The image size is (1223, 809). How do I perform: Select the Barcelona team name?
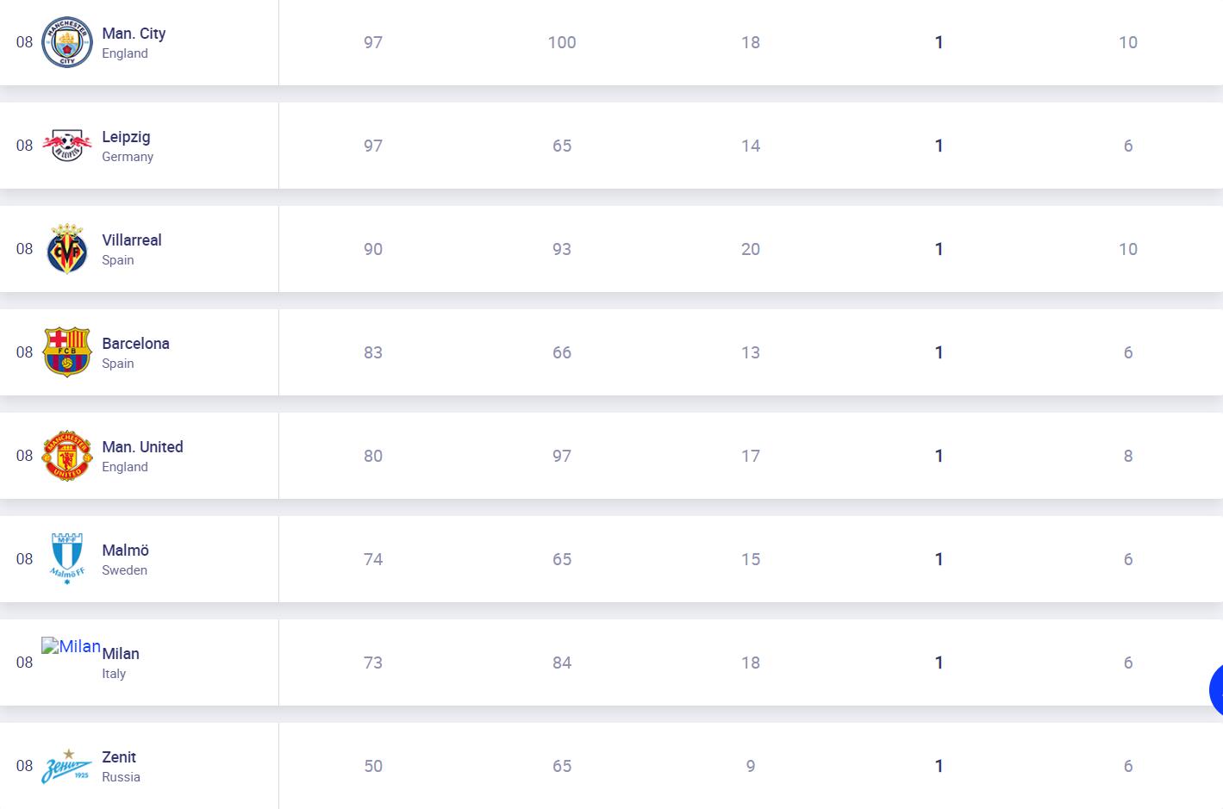pyautogui.click(x=135, y=344)
